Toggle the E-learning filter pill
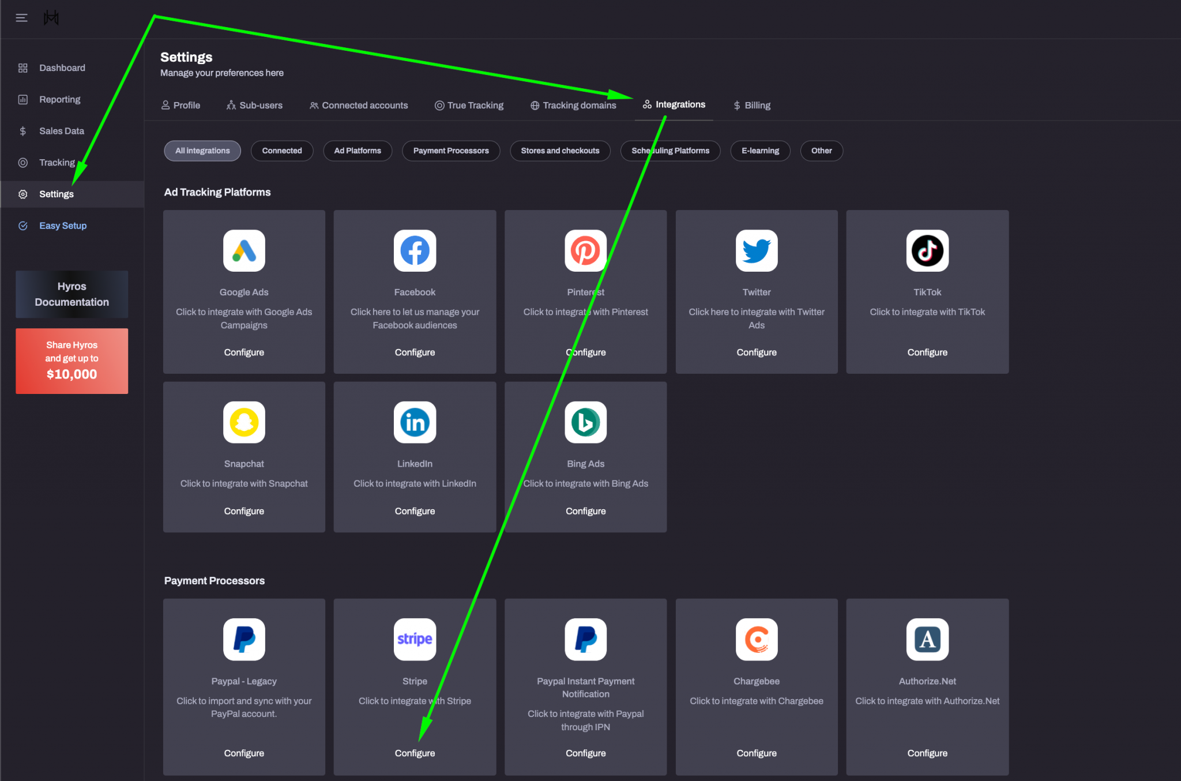Viewport: 1181px width, 781px height. [x=760, y=151]
